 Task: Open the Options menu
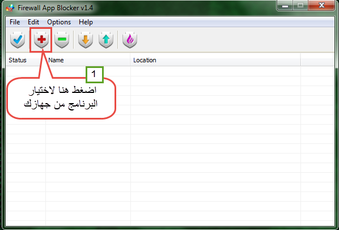pyautogui.click(x=59, y=22)
